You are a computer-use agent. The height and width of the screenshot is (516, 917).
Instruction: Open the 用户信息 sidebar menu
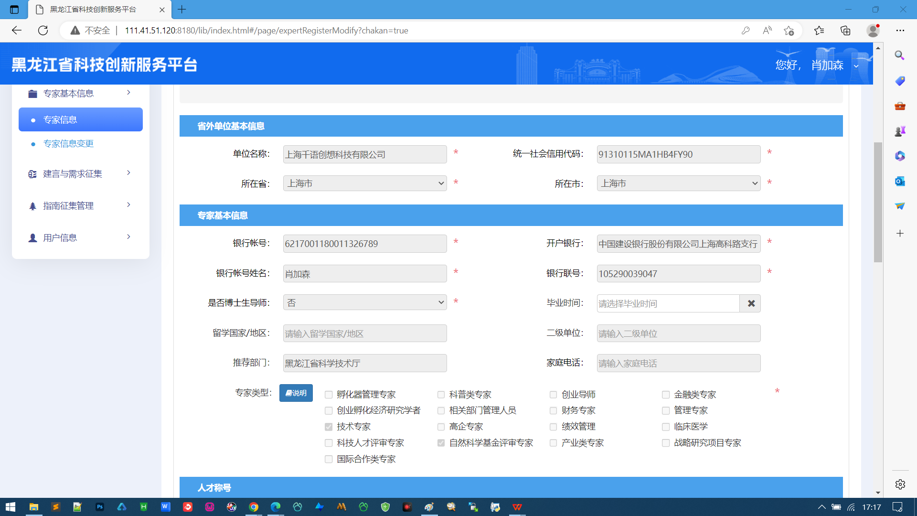(80, 238)
